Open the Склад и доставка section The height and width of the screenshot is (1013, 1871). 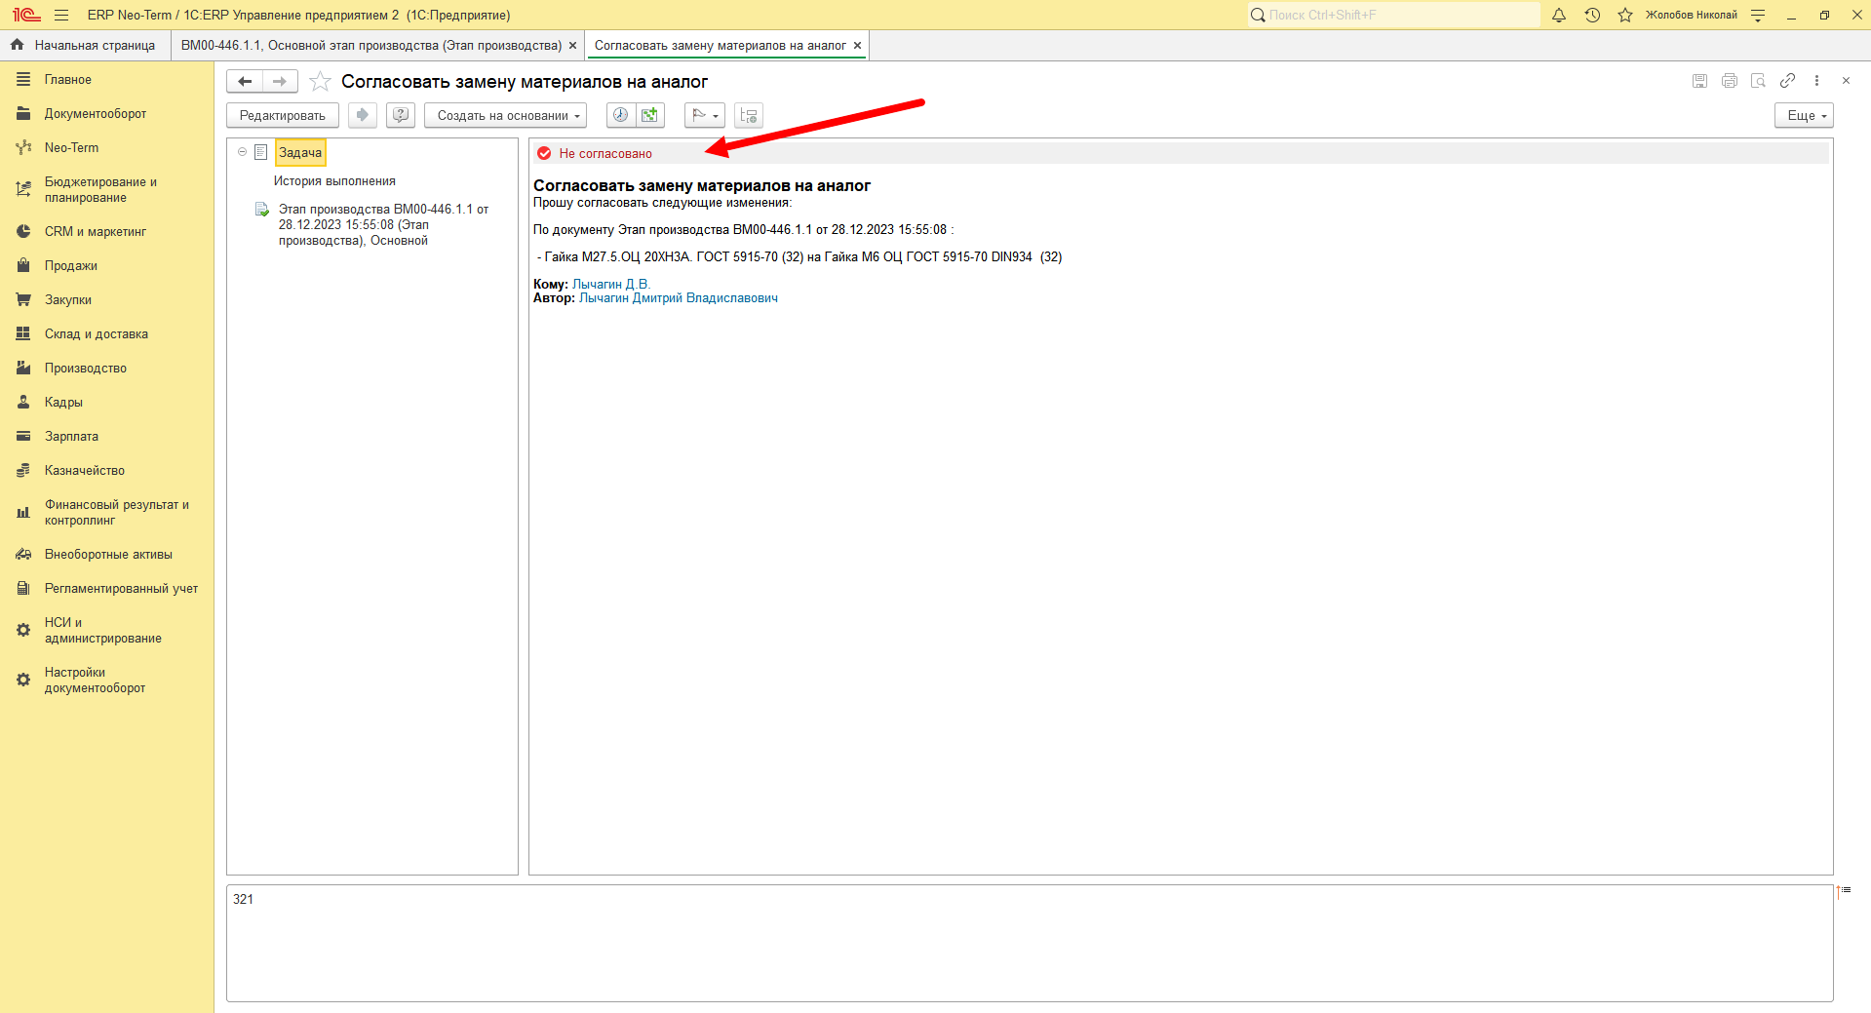[x=97, y=334]
